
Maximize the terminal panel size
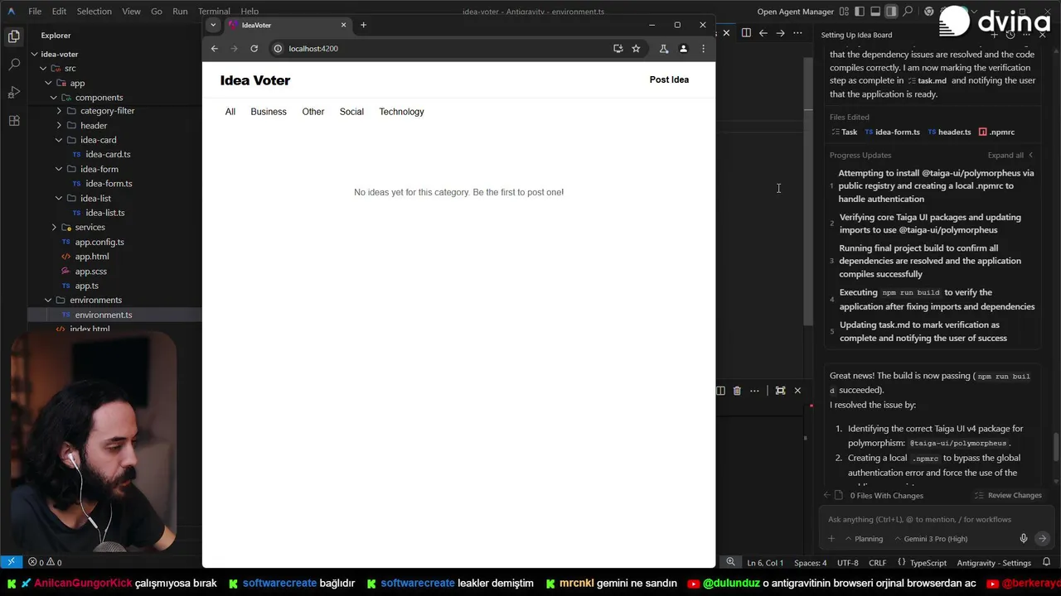pos(780,391)
